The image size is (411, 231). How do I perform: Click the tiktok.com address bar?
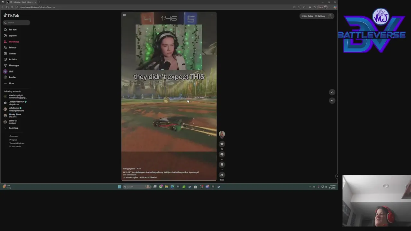point(154,7)
